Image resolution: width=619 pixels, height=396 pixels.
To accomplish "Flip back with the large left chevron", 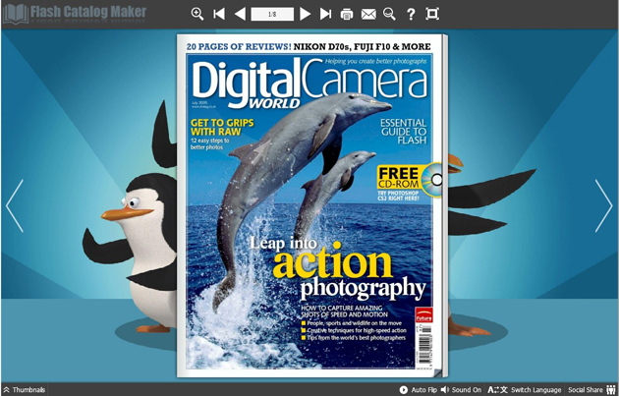I will pos(15,205).
